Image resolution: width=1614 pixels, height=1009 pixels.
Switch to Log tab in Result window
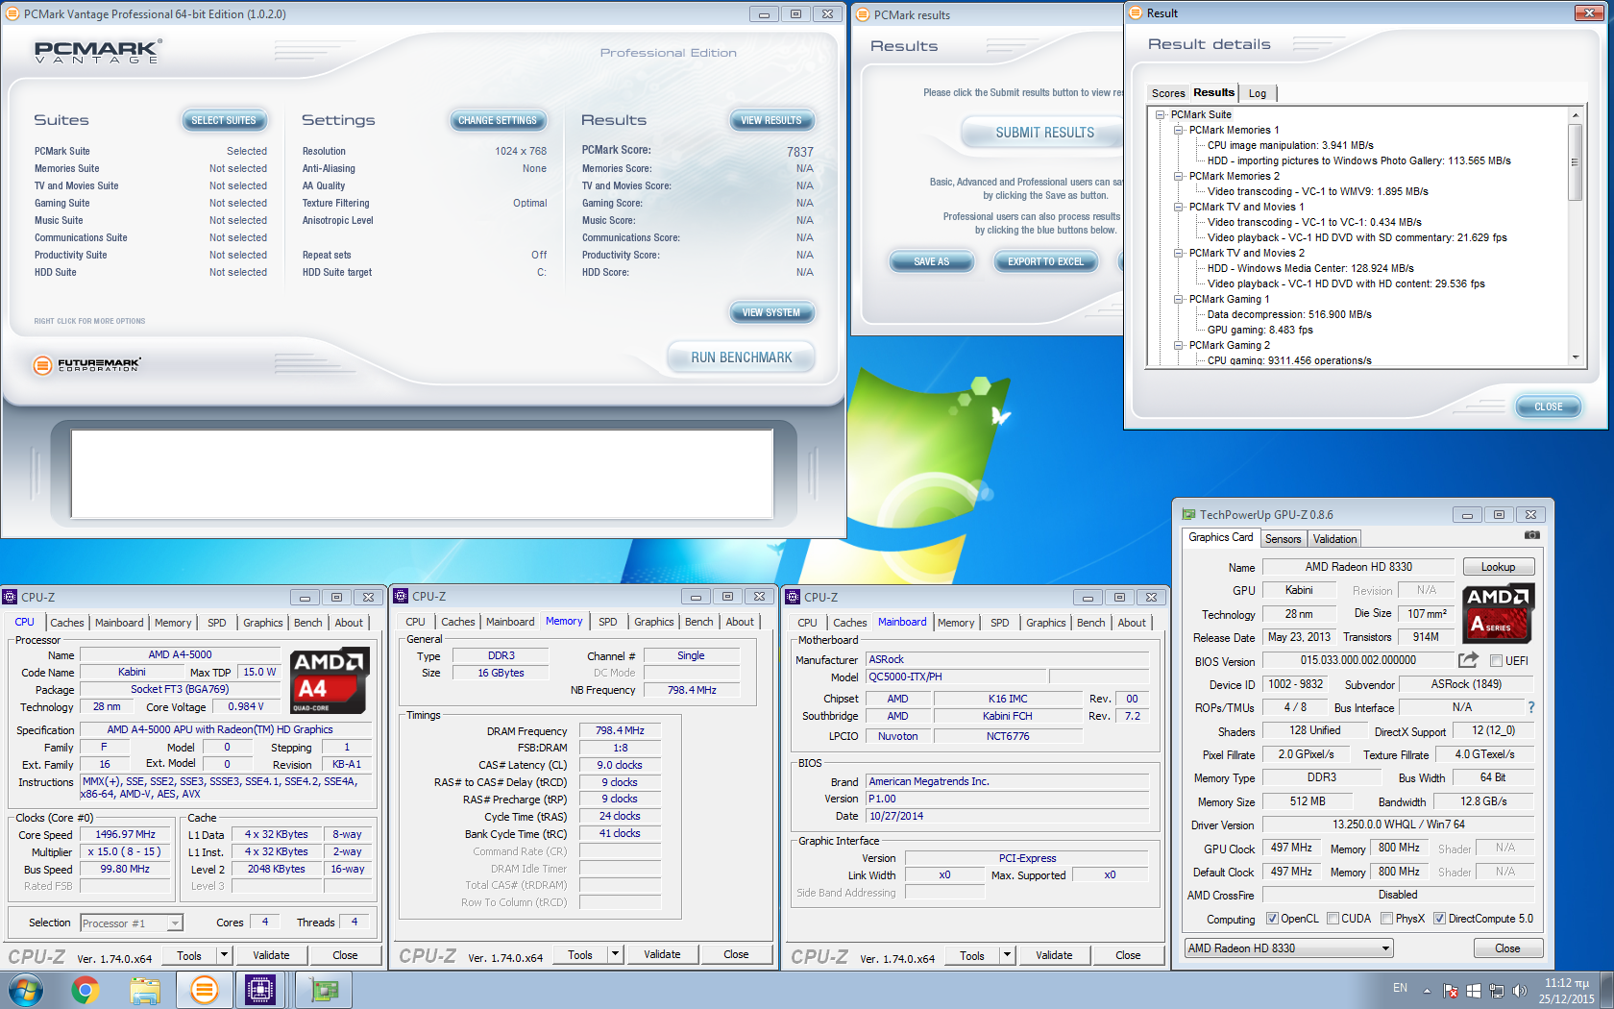[1258, 93]
